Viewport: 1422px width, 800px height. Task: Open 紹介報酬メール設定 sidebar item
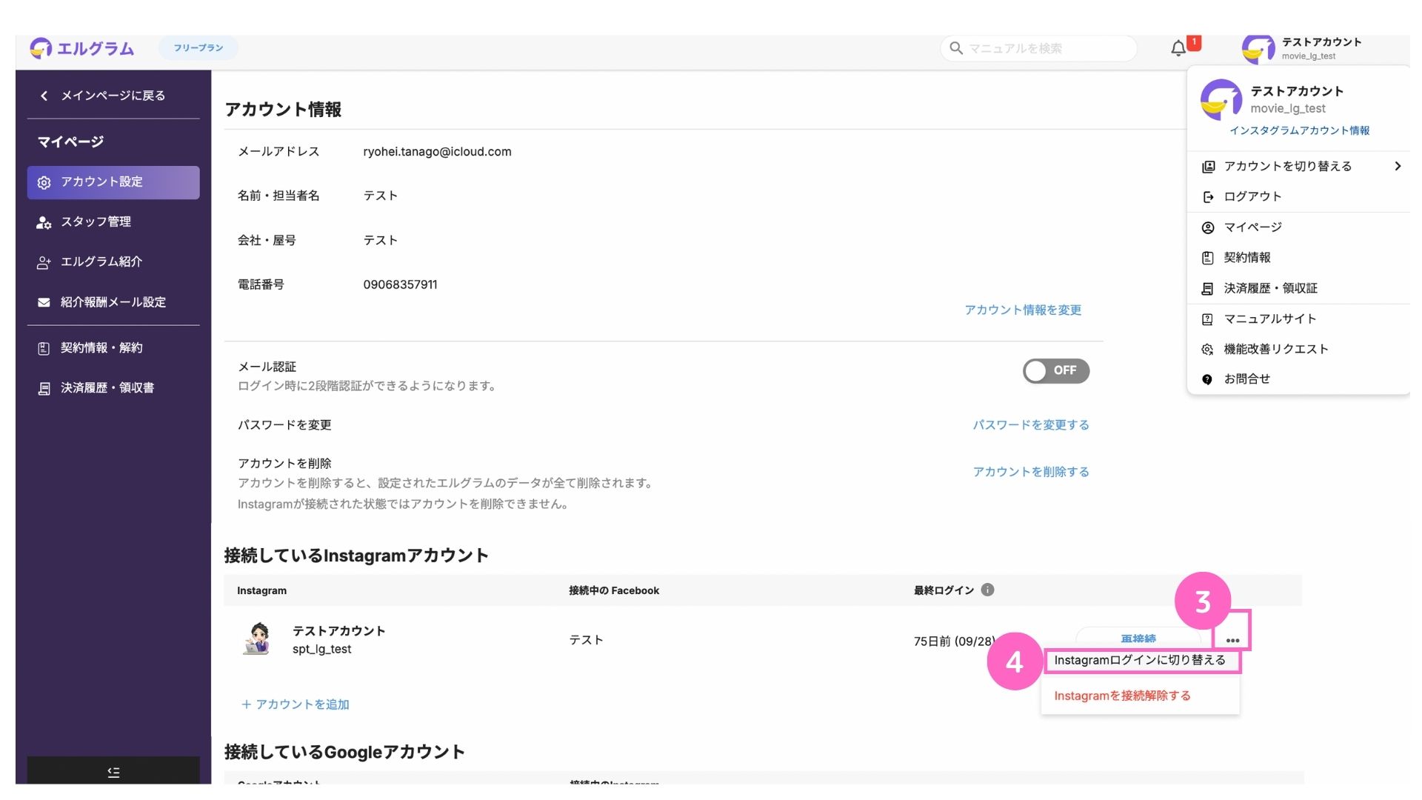(x=113, y=302)
